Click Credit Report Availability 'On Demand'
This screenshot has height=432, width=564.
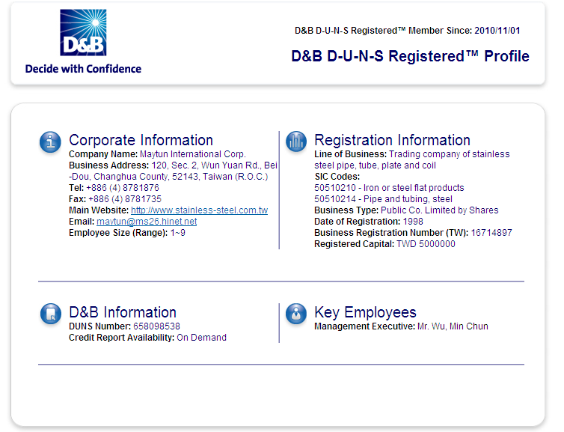click(x=201, y=338)
